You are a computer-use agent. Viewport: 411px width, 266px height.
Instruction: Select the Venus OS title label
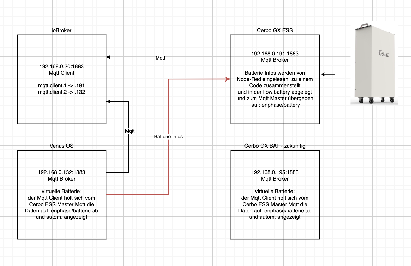tap(61, 146)
